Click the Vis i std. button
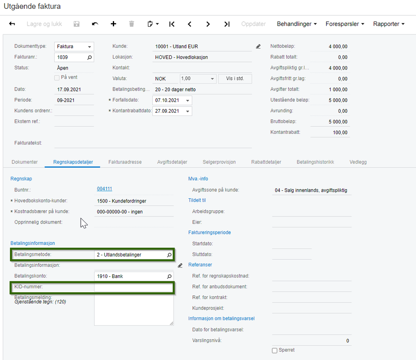416x360 pixels. click(x=235, y=79)
